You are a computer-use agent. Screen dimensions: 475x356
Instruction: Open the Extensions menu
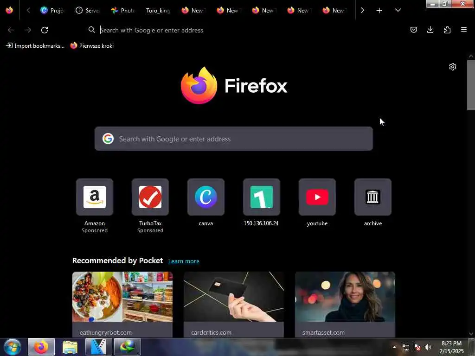click(447, 30)
